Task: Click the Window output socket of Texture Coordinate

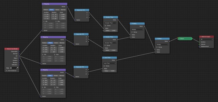Action: click(19, 63)
